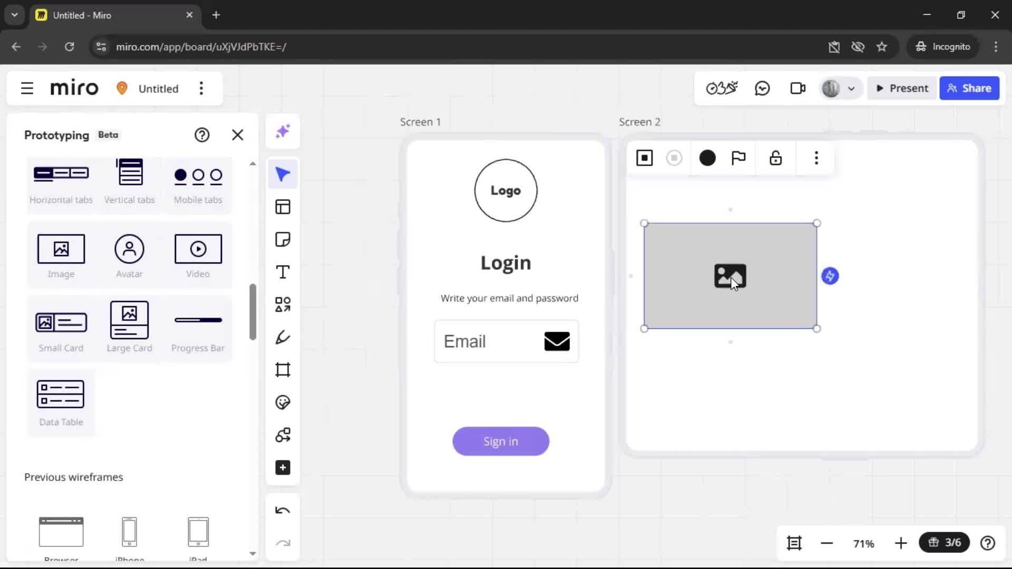The image size is (1012, 569).
Task: Start video call icon
Action: click(x=798, y=89)
